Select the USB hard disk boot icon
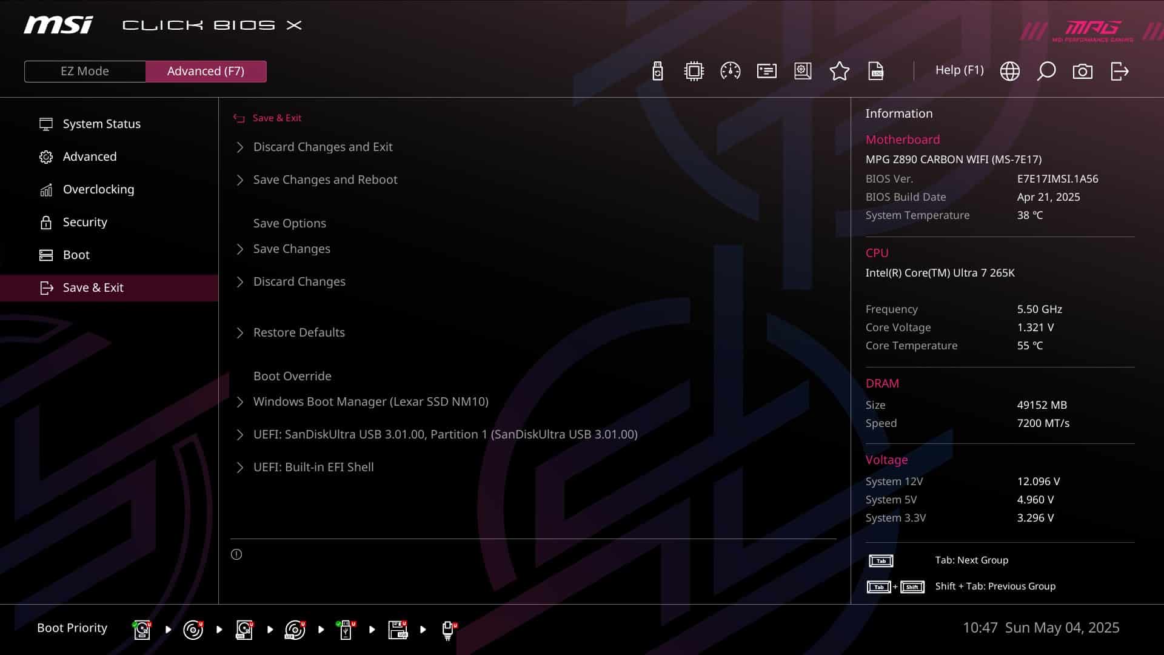 [x=244, y=630]
